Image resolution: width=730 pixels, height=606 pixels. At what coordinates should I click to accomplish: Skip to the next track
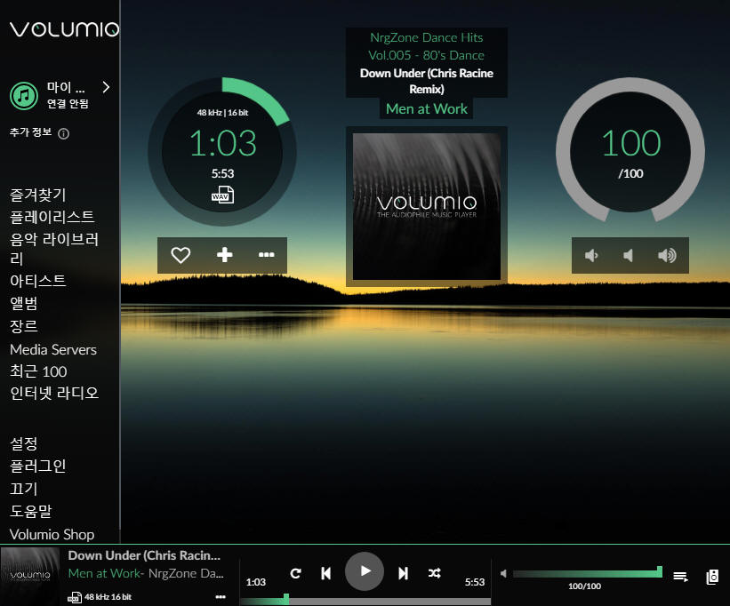click(x=403, y=573)
